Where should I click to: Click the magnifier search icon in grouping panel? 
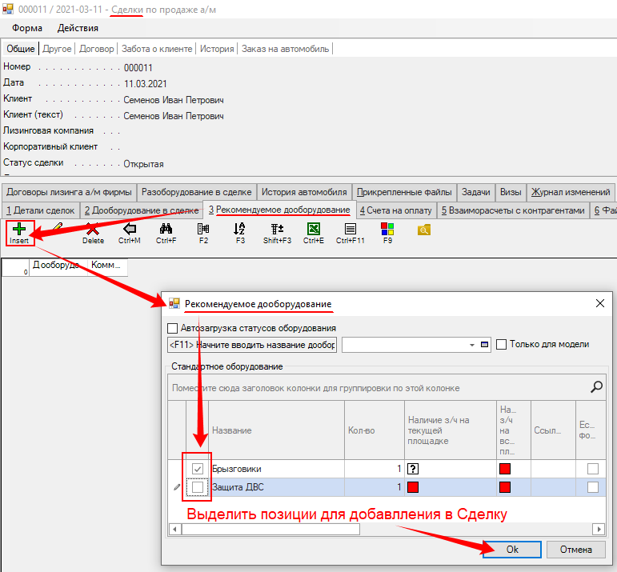pos(596,387)
